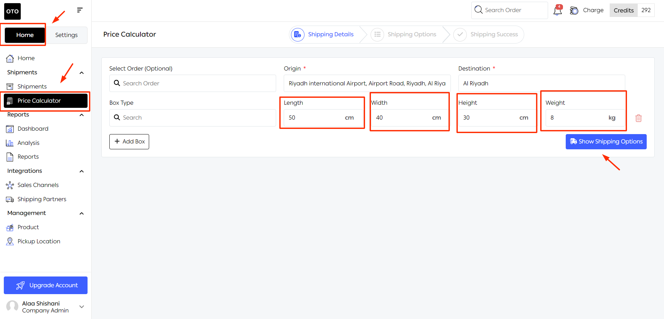The image size is (664, 319).
Task: Click the search magnifier in top Search Order
Action: [479, 10]
